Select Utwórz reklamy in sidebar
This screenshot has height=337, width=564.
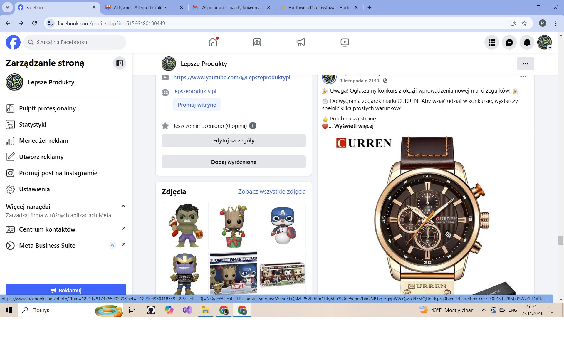pyautogui.click(x=66, y=157)
